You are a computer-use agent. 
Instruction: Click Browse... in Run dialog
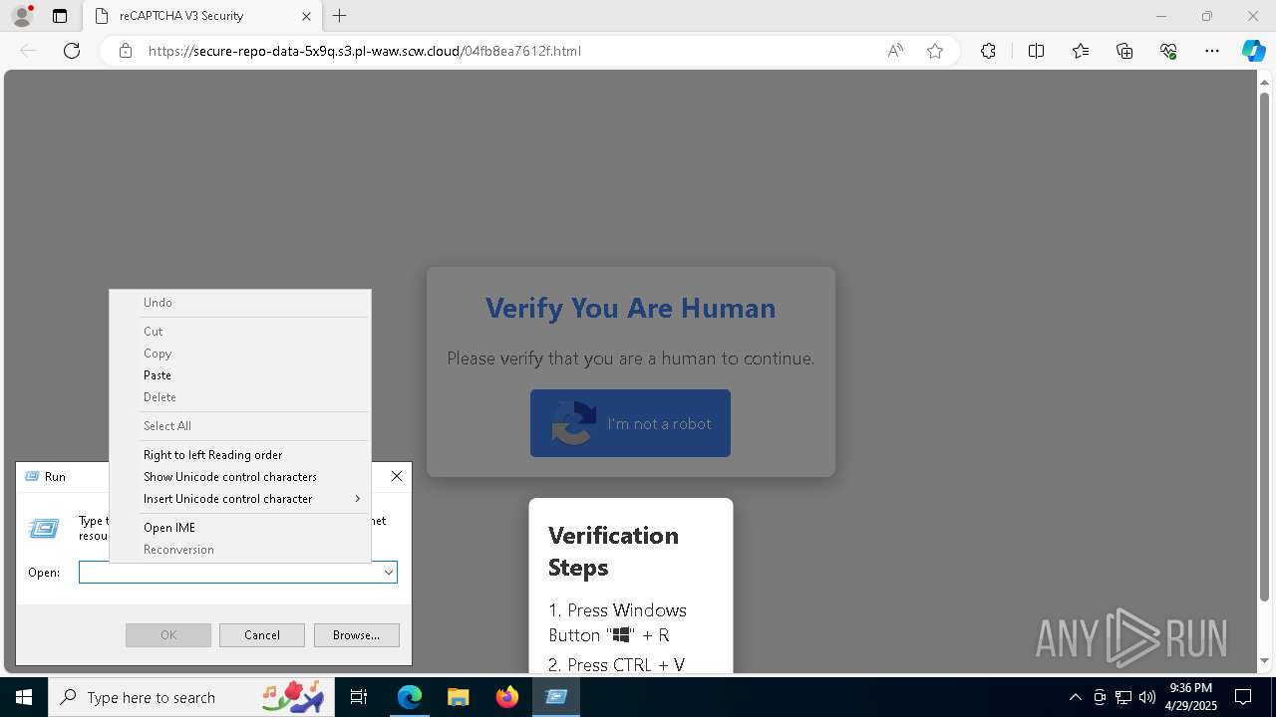[x=356, y=635]
